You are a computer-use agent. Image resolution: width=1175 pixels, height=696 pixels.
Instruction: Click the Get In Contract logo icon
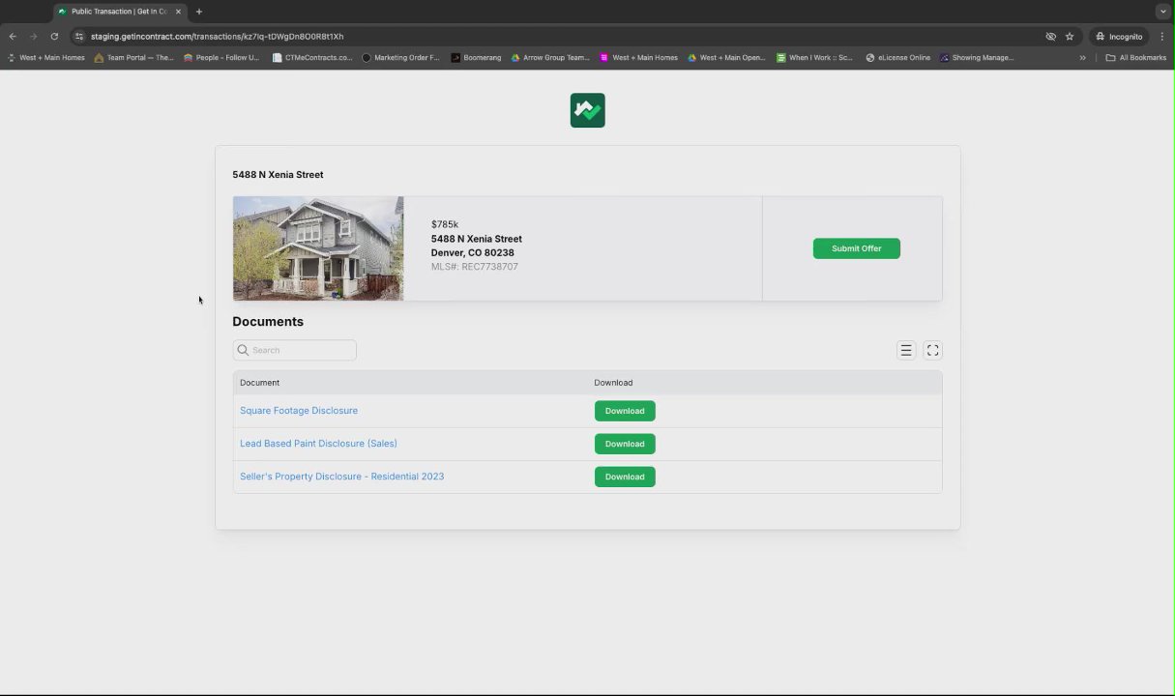coord(587,110)
